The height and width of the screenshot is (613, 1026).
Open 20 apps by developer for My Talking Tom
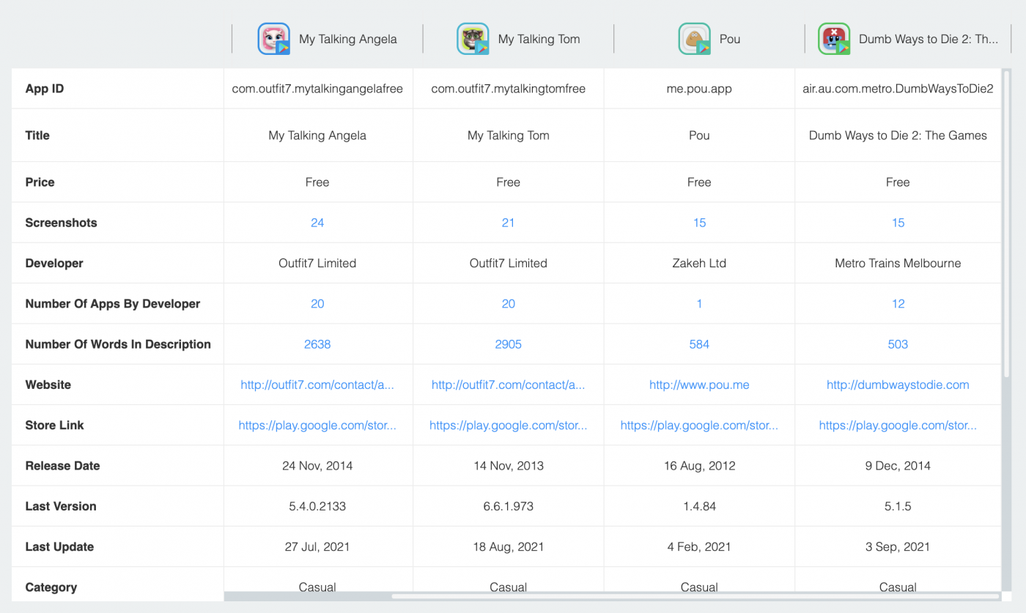509,304
